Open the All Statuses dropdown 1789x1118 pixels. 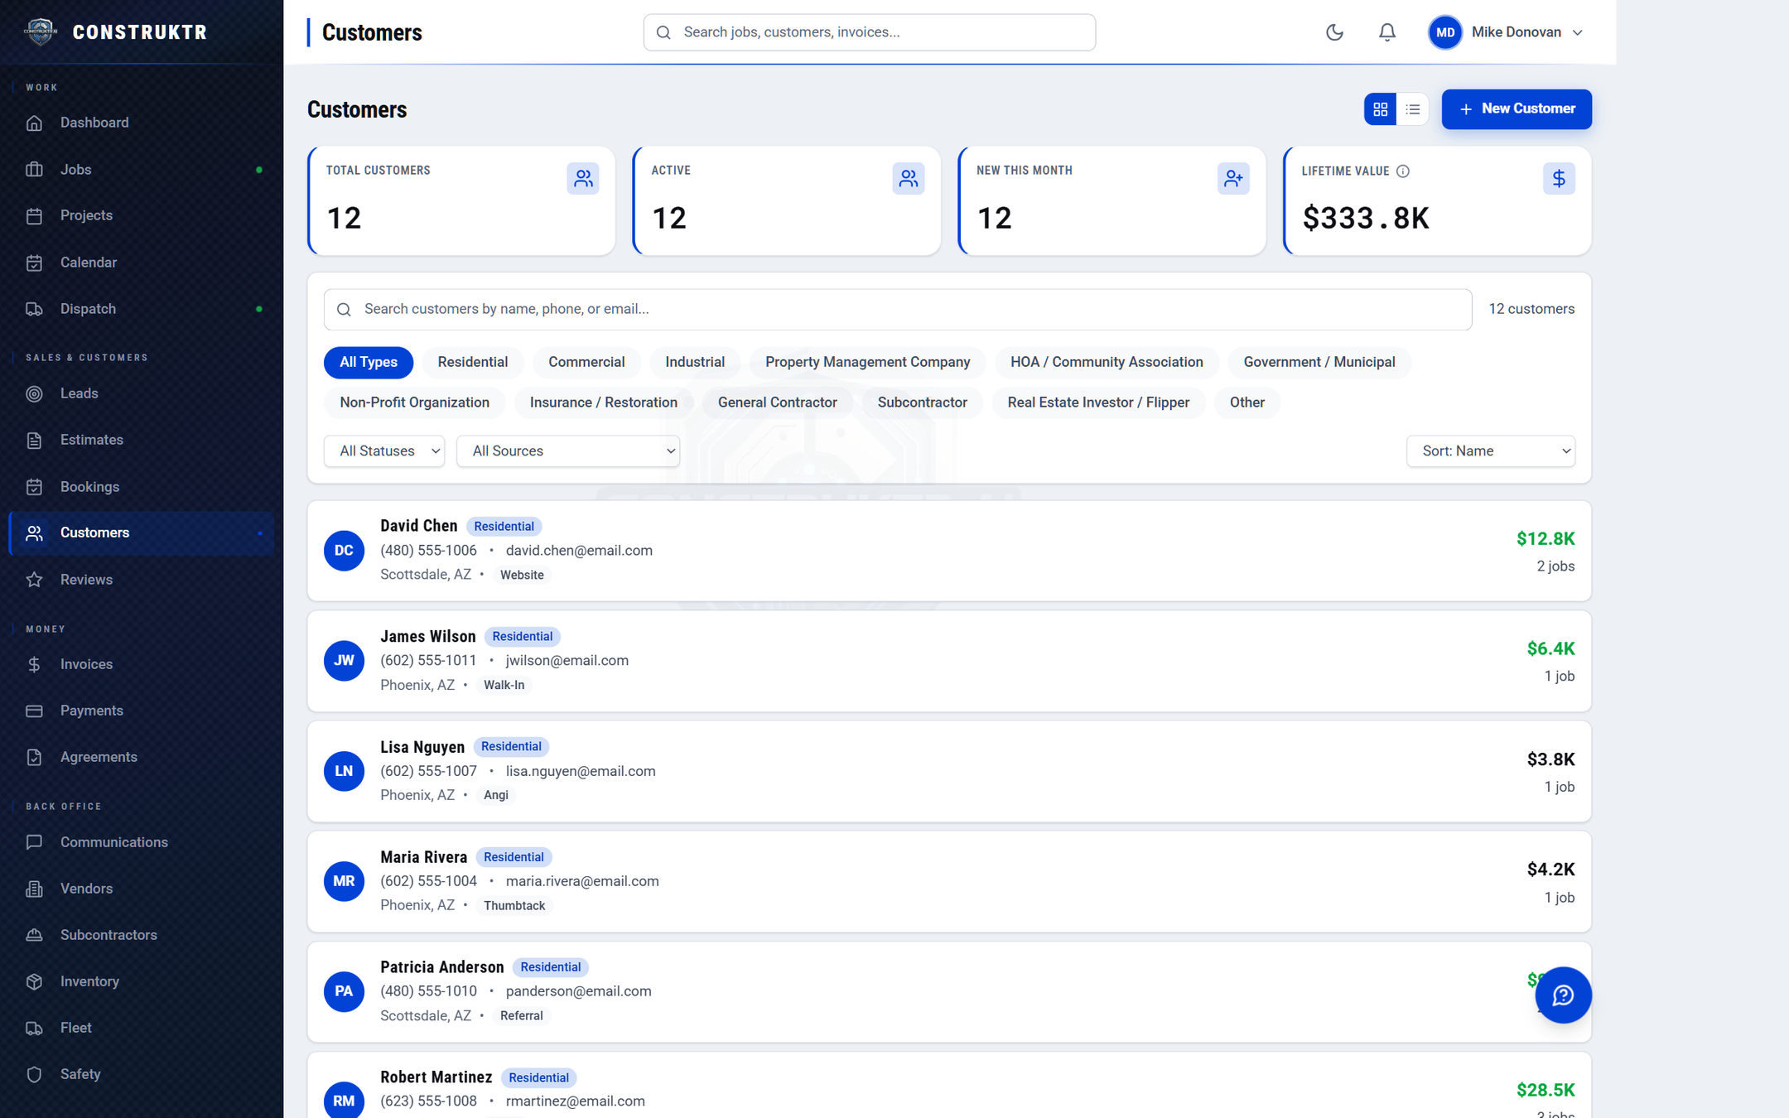384,451
